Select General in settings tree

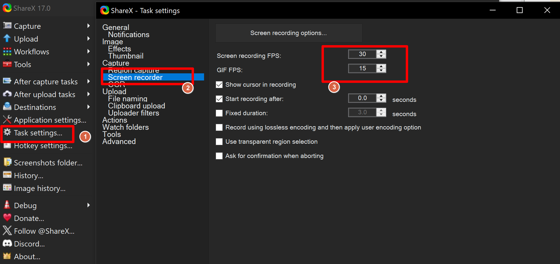click(x=116, y=27)
